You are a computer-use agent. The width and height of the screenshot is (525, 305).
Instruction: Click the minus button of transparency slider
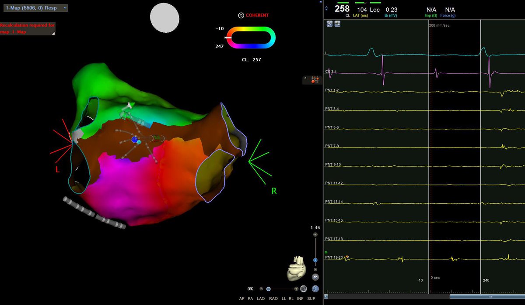click(261, 289)
